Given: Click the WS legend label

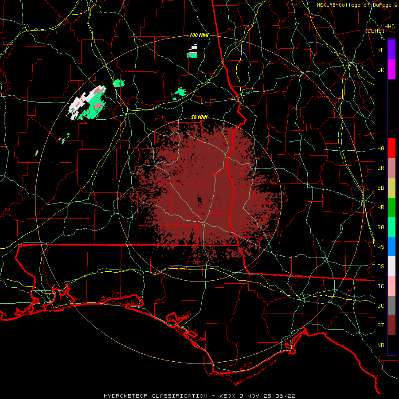Looking at the screenshot, I should (380, 247).
